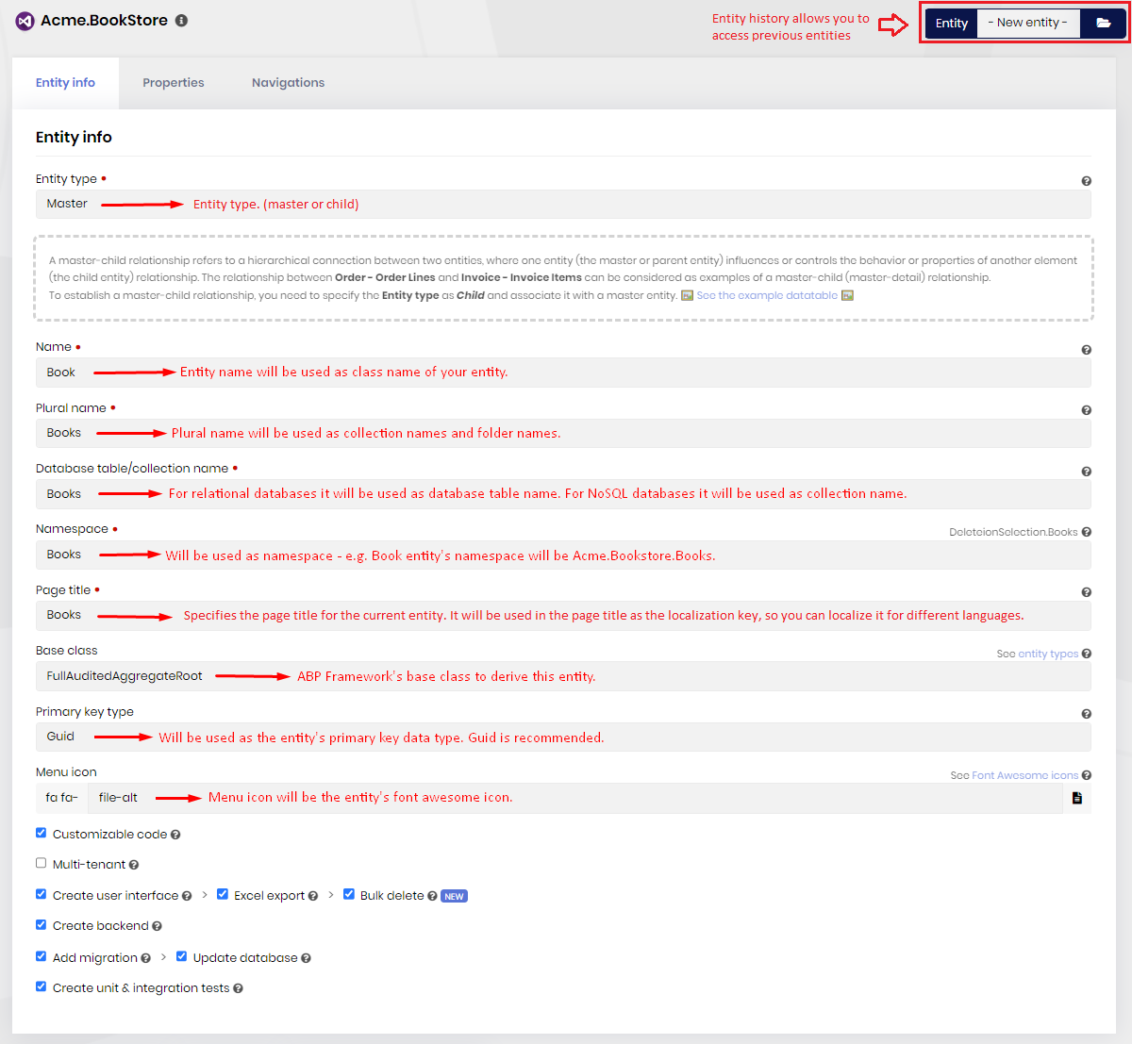Click the Acme.BookStore logo icon
Viewport: 1132px width, 1044px height.
[x=25, y=21]
